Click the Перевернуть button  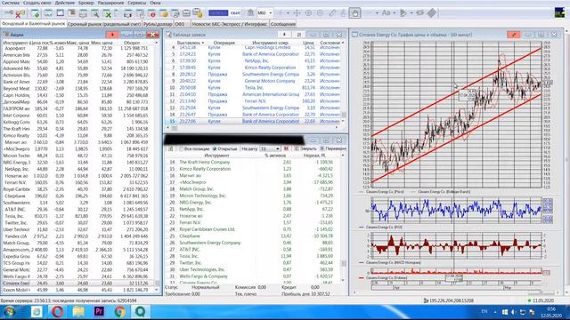pyautogui.click(x=333, y=148)
